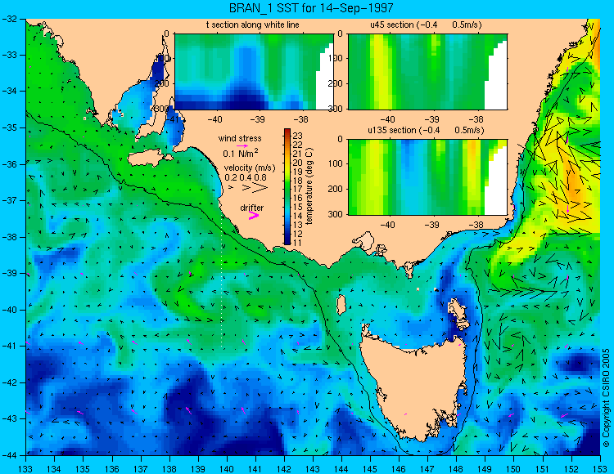Click longitude label 133 on bottom axis

26,469
